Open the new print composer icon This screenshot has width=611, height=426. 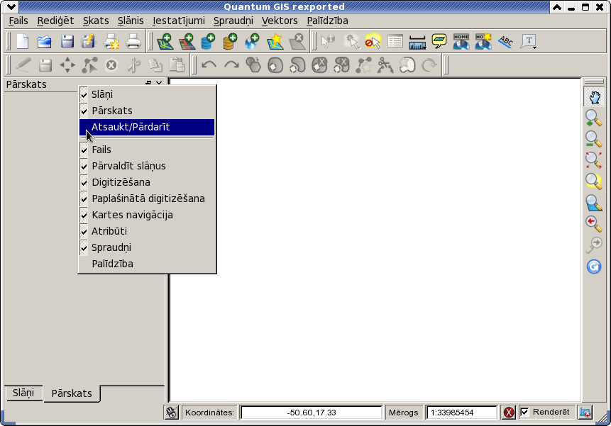pyautogui.click(x=111, y=41)
